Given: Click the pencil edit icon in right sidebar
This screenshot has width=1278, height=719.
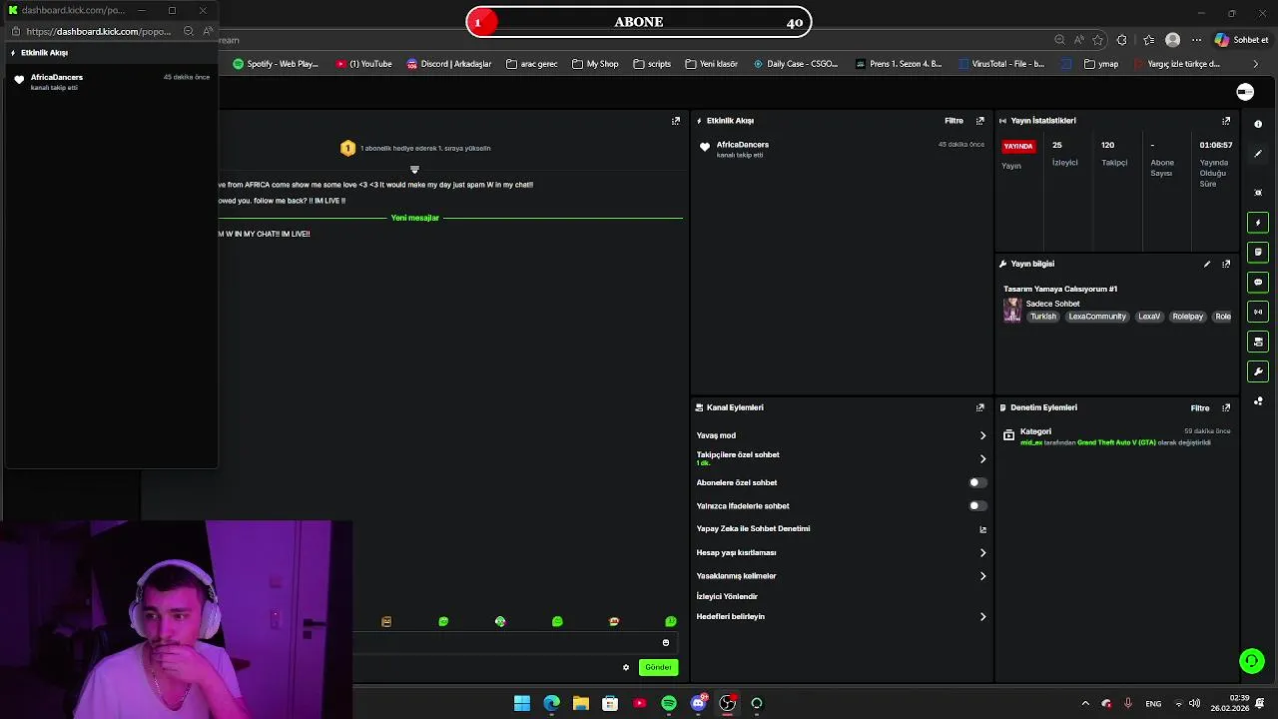Looking at the screenshot, I should pos(1258,154).
